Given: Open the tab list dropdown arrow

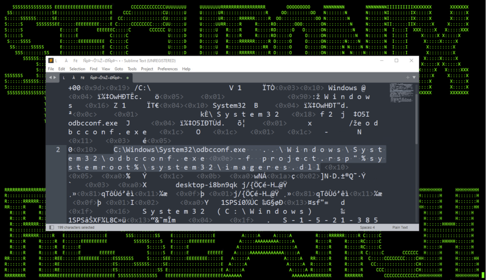Looking at the screenshot, I should coord(413,76).
